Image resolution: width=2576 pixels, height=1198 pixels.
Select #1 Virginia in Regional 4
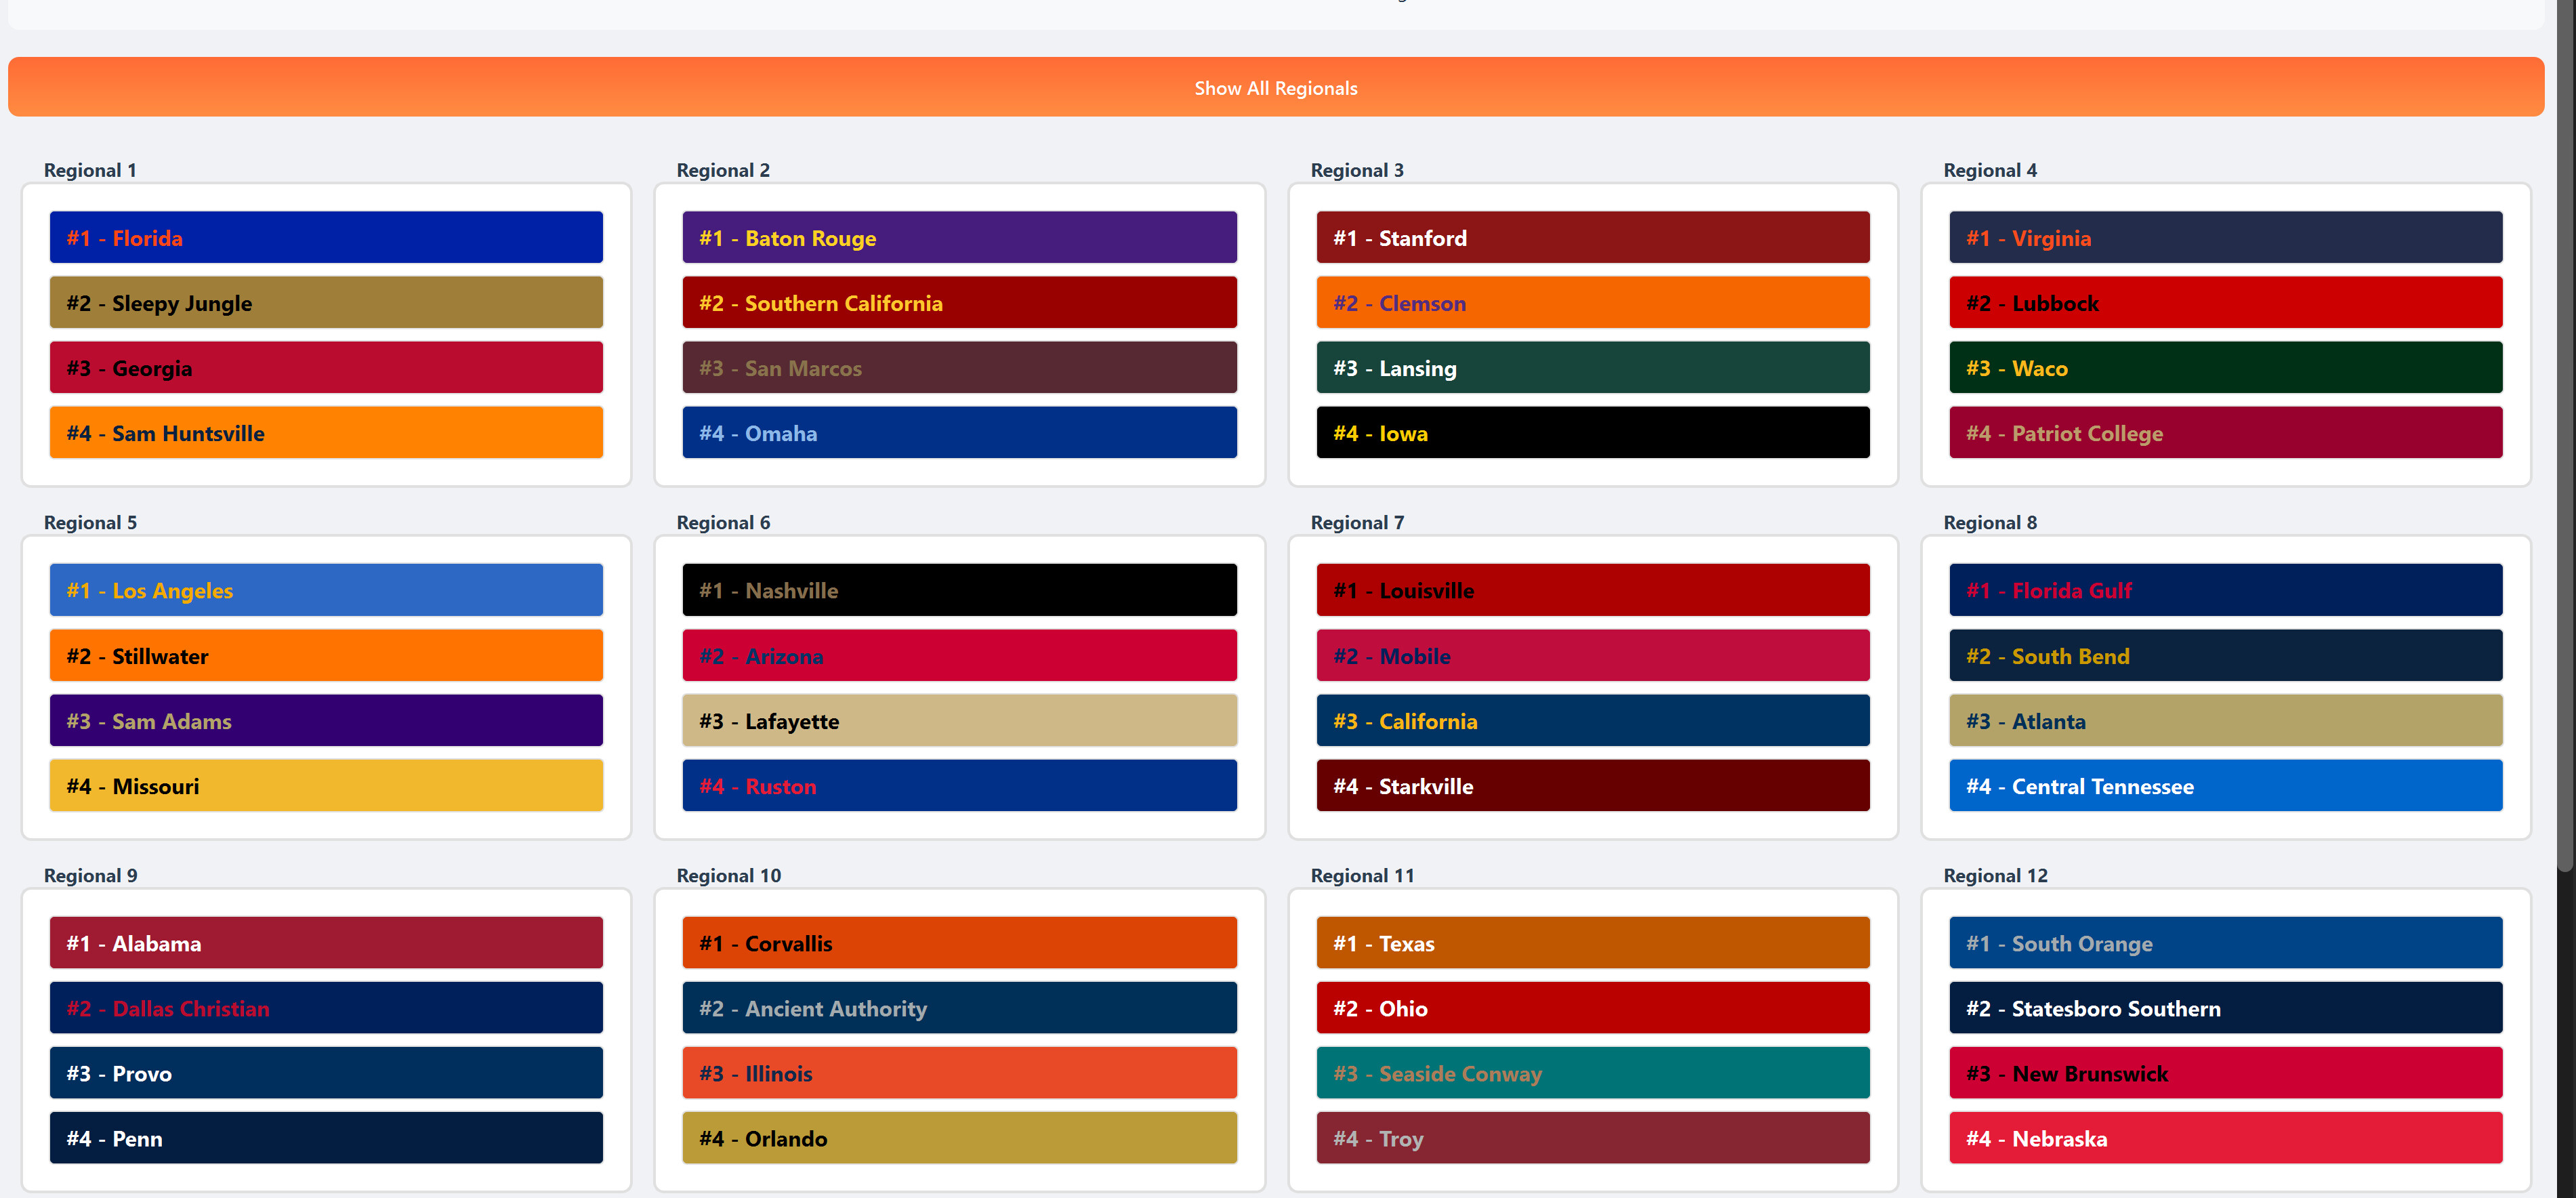pyautogui.click(x=2225, y=238)
